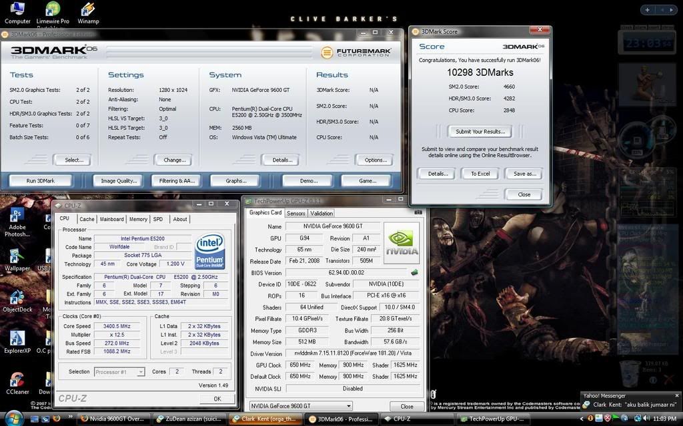This screenshot has width=683, height=426.
Task: Open the SPD tab in CPU-Z
Action: tap(159, 219)
